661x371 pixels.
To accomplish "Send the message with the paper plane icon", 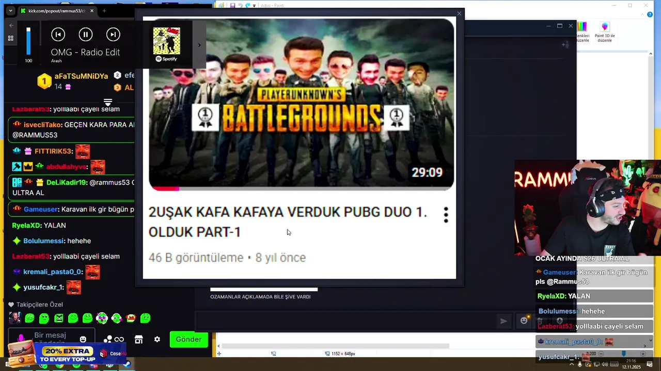I will [x=503, y=321].
